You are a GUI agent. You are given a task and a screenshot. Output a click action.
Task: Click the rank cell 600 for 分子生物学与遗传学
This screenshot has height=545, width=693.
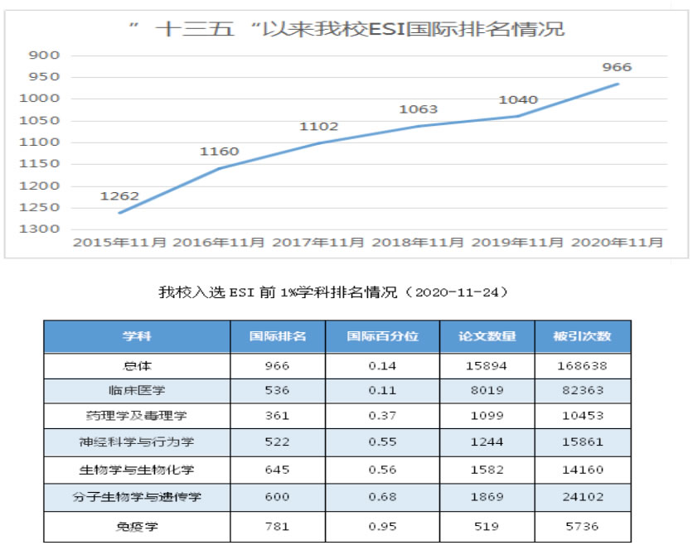tap(278, 497)
